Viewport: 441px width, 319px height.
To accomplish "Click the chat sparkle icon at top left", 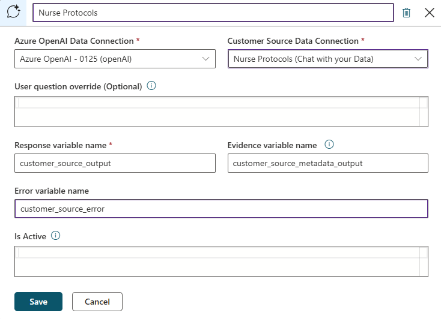I will [x=13, y=13].
